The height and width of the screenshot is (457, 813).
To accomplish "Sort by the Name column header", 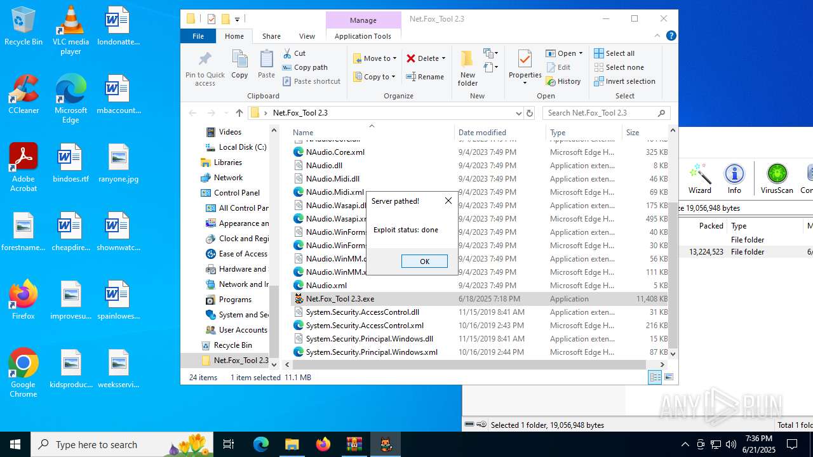I will [x=372, y=132].
